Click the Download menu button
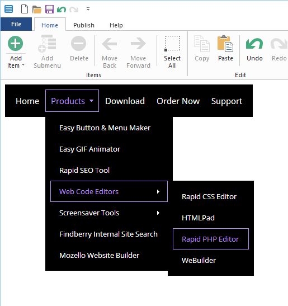 (125, 101)
